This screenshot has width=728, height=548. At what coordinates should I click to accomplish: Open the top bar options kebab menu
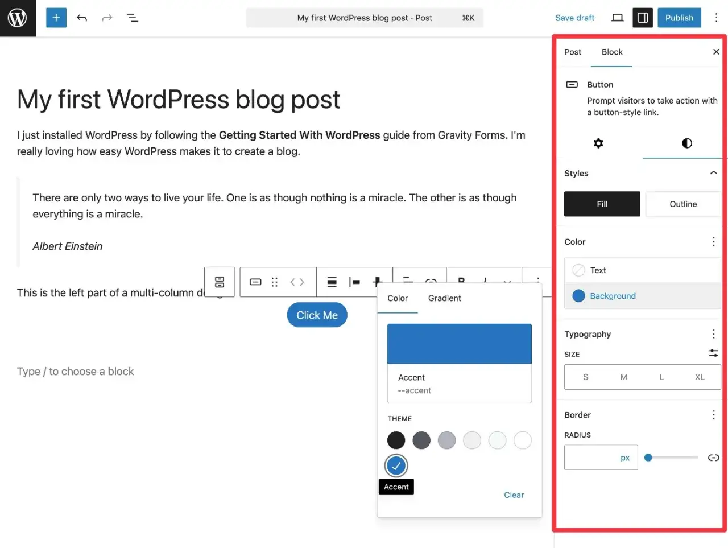[716, 18]
